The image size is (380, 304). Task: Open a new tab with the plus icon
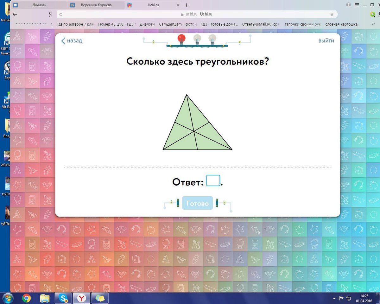click(x=187, y=5)
